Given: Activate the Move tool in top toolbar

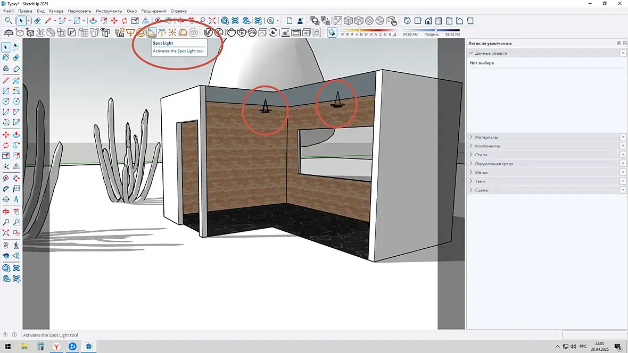Looking at the screenshot, I should click(x=114, y=20).
